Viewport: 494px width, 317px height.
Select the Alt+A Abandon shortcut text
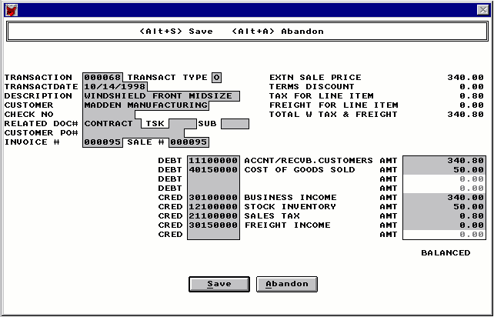click(278, 32)
